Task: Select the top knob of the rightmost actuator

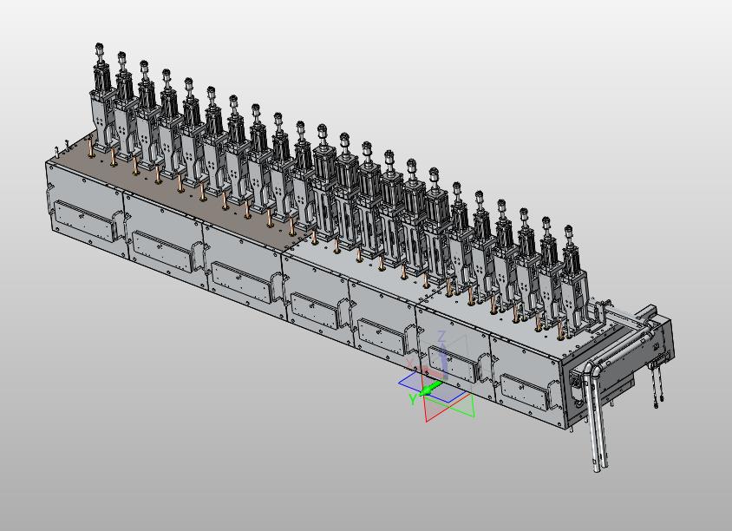Action: coord(568,229)
